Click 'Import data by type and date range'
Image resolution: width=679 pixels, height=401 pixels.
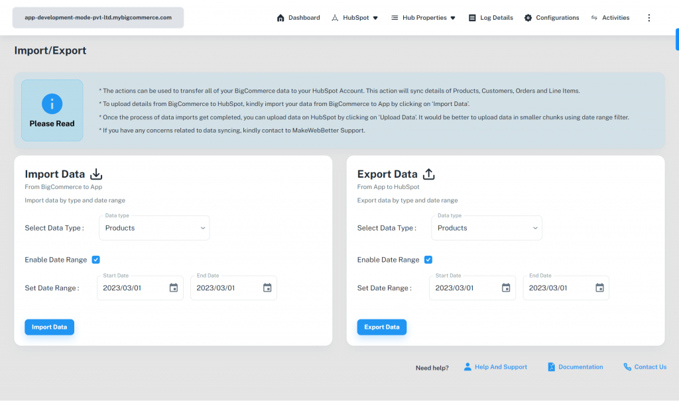[75, 200]
